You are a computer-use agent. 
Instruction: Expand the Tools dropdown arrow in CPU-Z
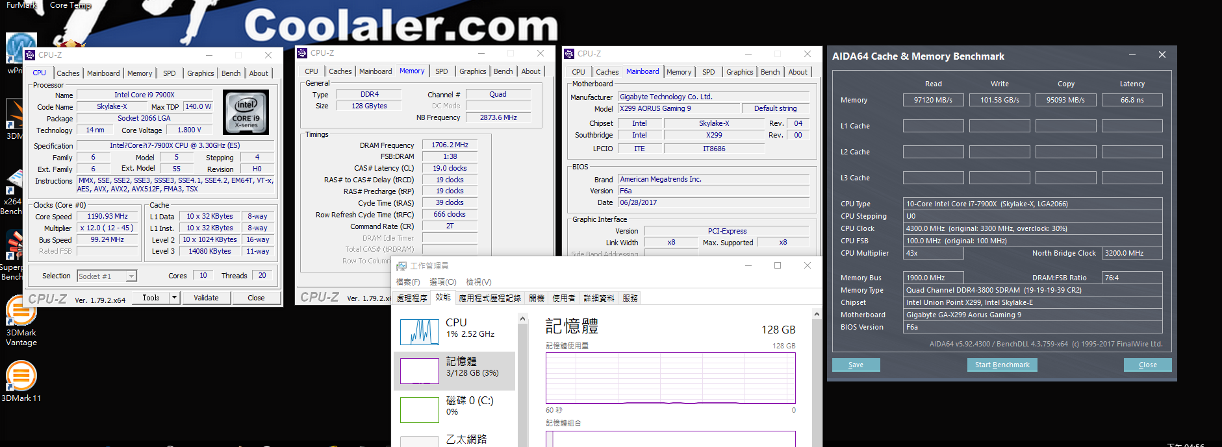(x=174, y=298)
